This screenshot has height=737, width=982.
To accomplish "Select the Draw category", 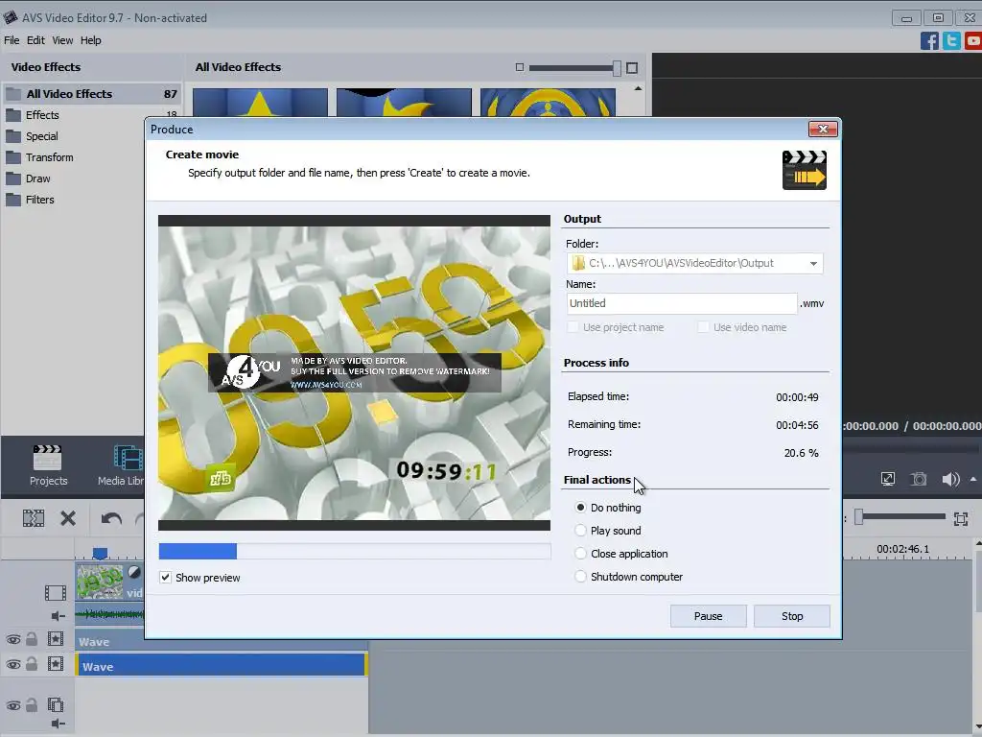I will [x=37, y=178].
